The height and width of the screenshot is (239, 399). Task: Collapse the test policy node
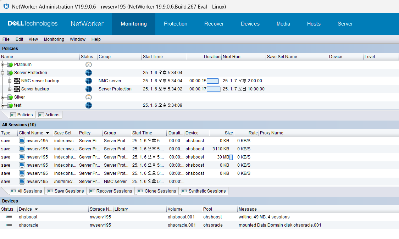click(x=2, y=105)
